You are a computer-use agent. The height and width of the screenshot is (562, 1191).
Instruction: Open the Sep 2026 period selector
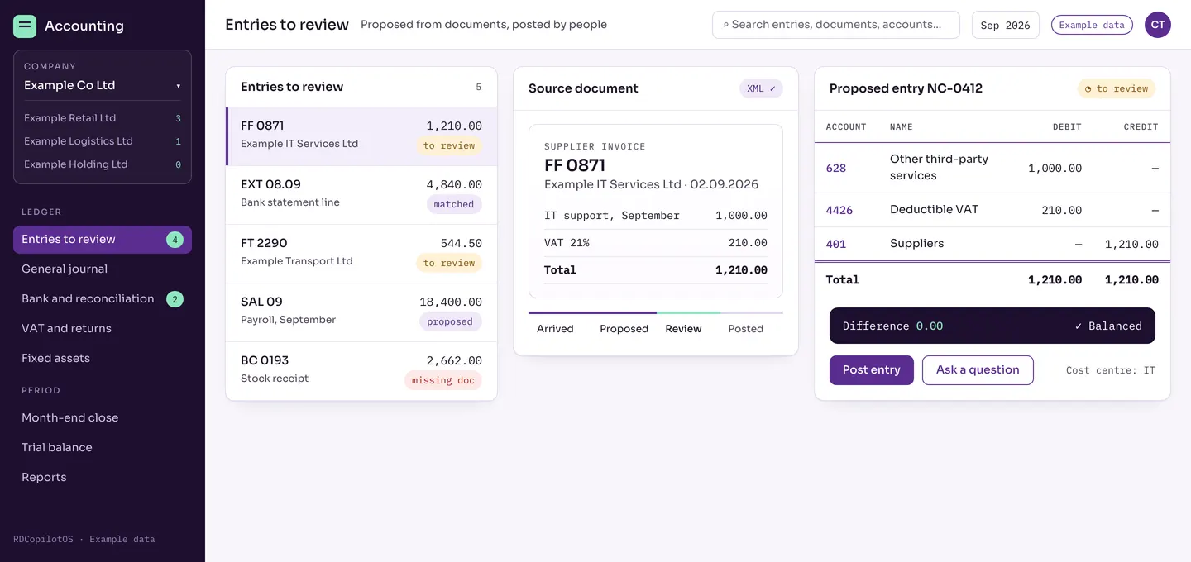[x=1005, y=25]
